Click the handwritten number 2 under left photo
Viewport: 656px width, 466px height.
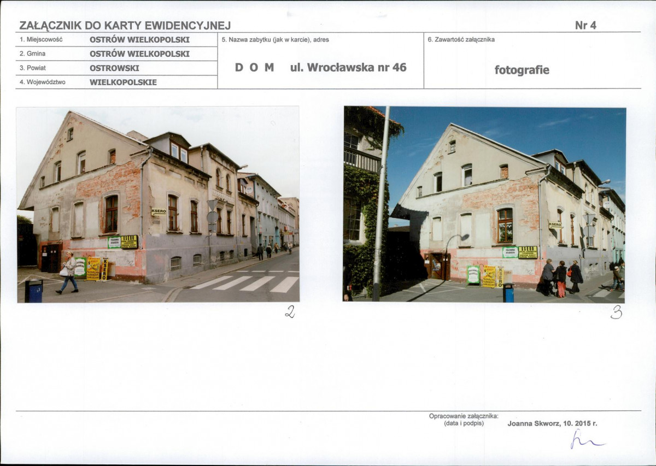(290, 312)
